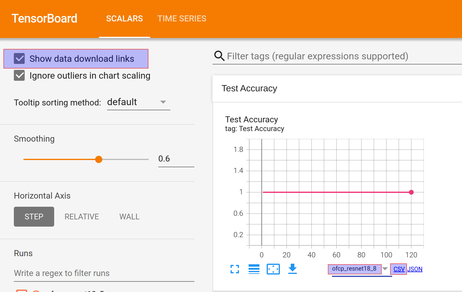
Task: Click the Smoothing slider handle
Action: point(99,159)
